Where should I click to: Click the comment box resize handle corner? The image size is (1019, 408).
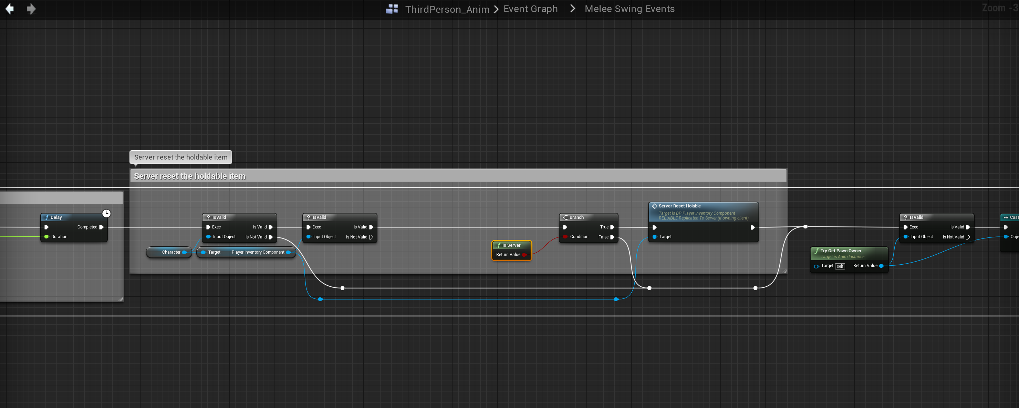point(784,271)
